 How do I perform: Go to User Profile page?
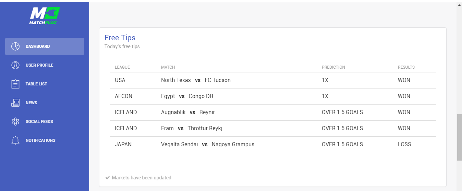(45, 65)
